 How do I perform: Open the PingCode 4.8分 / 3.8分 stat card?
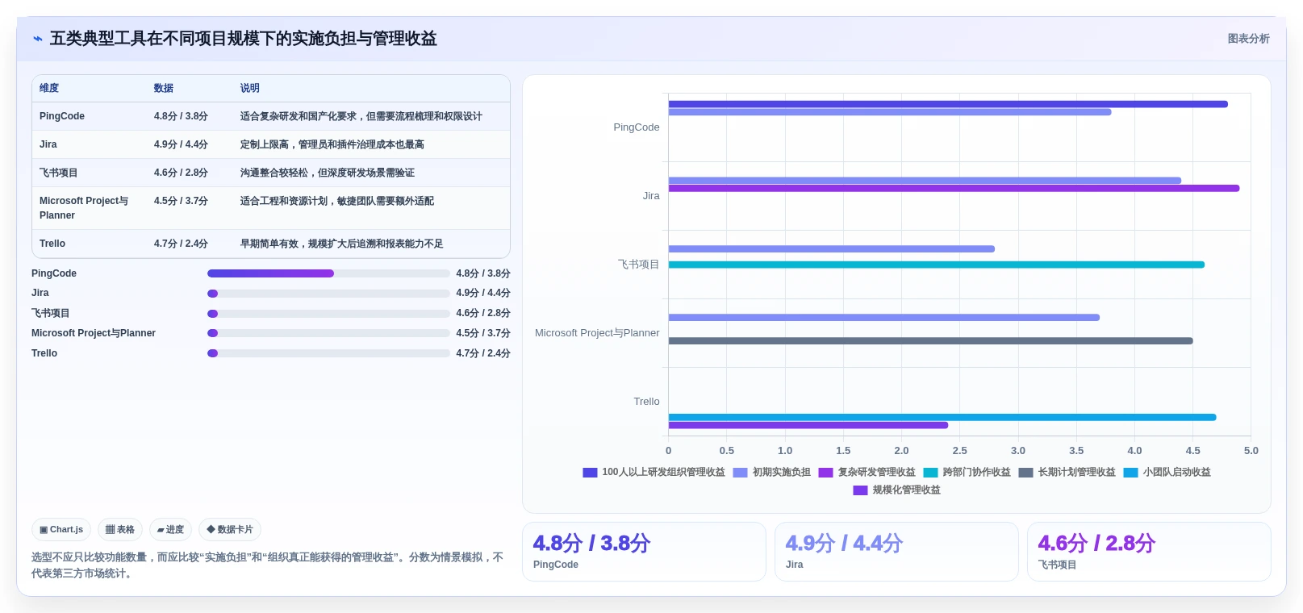(x=644, y=552)
